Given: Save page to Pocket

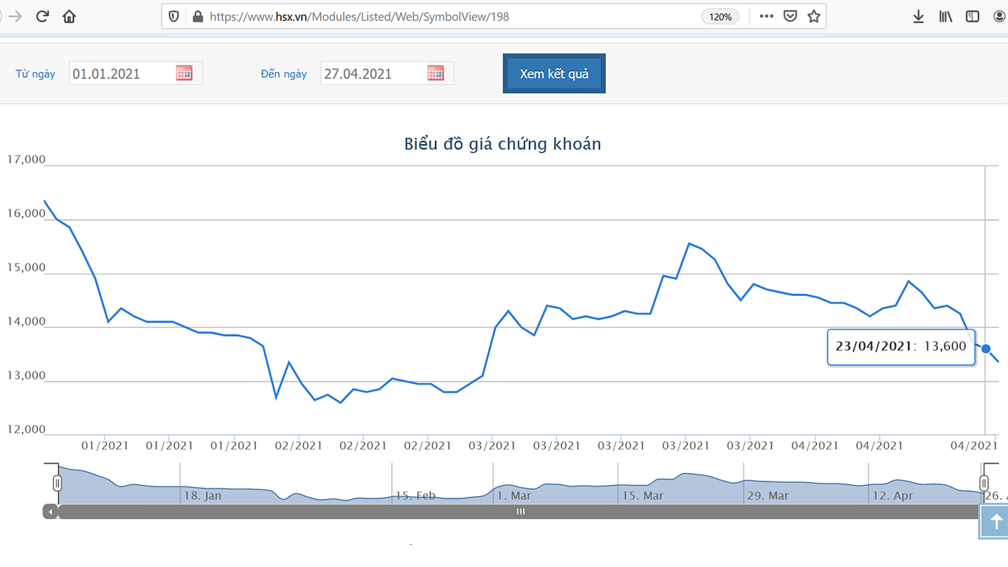Looking at the screenshot, I should coord(790,16).
